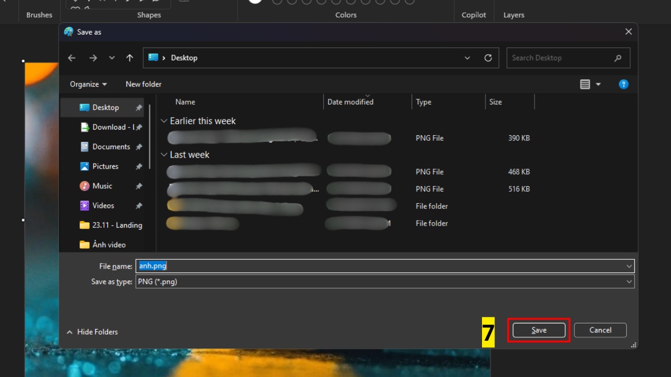This screenshot has height=377, width=671.
Task: Click the search magnifier in Search Desktop
Action: (x=617, y=58)
